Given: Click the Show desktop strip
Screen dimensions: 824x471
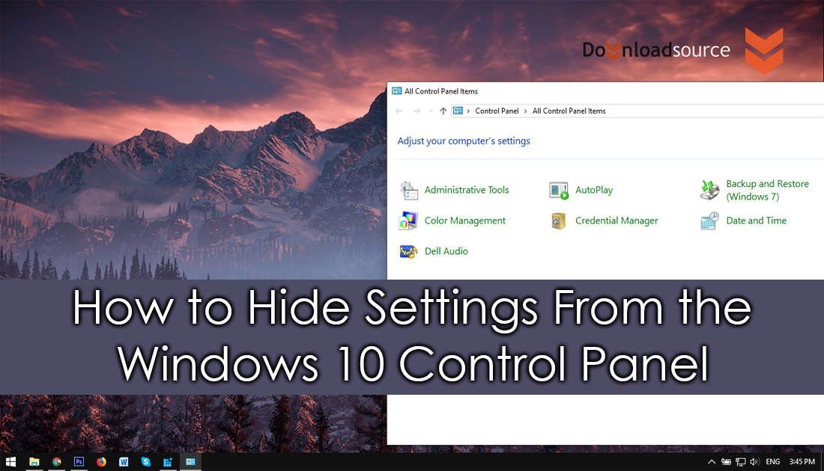Looking at the screenshot, I should coord(822,461).
